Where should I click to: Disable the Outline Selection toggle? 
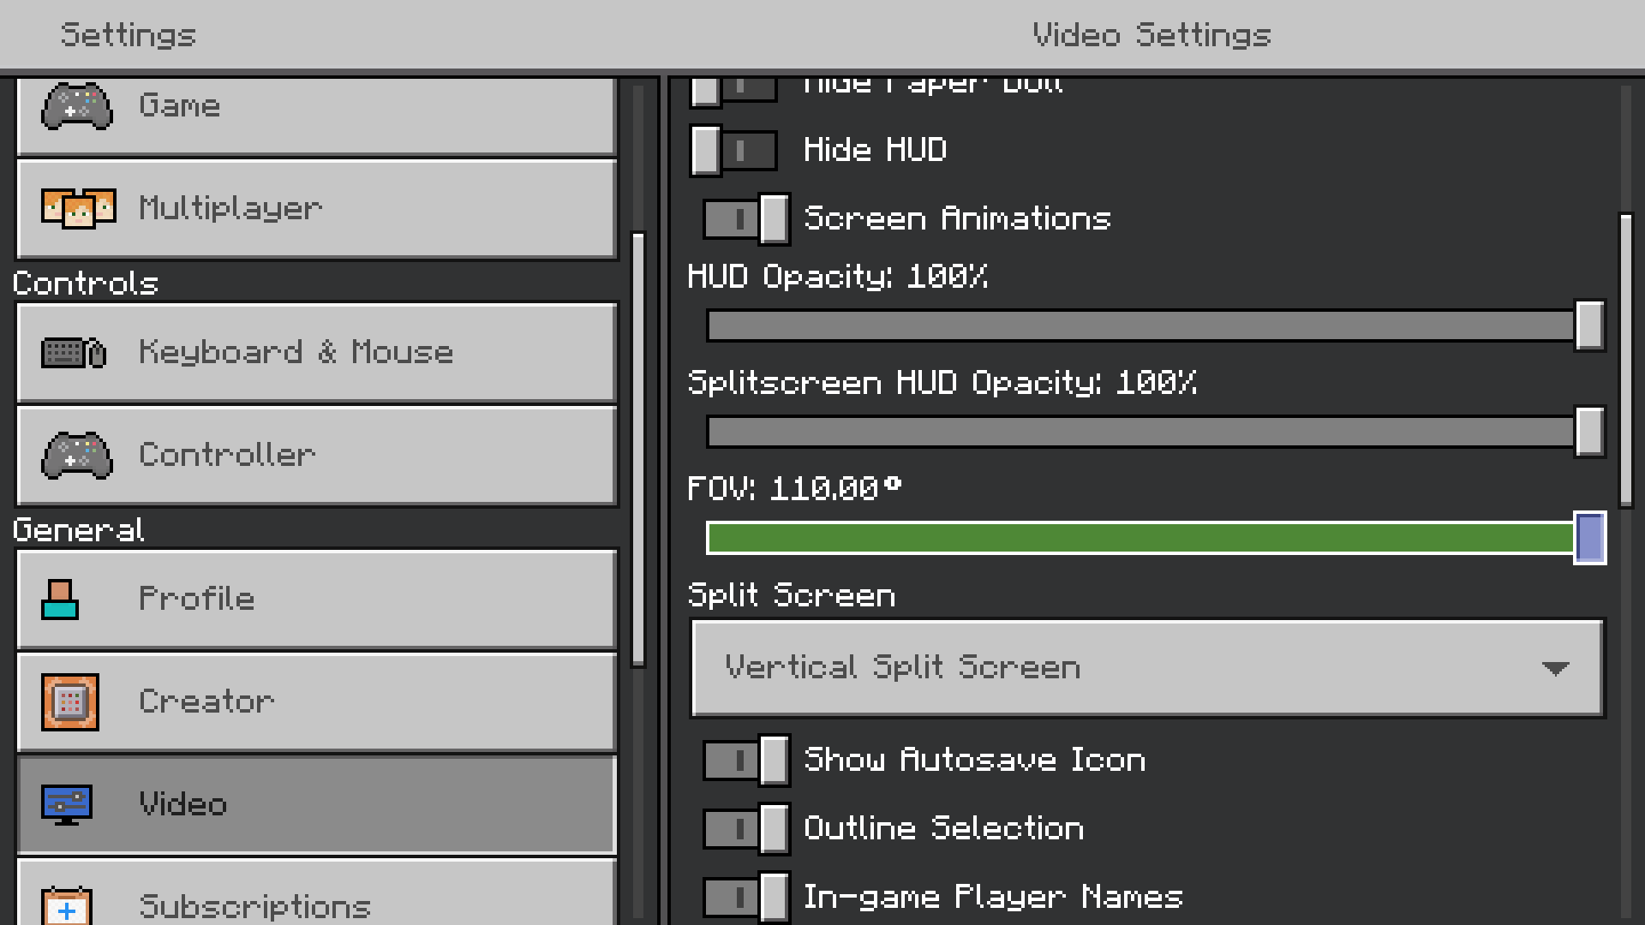coord(742,827)
